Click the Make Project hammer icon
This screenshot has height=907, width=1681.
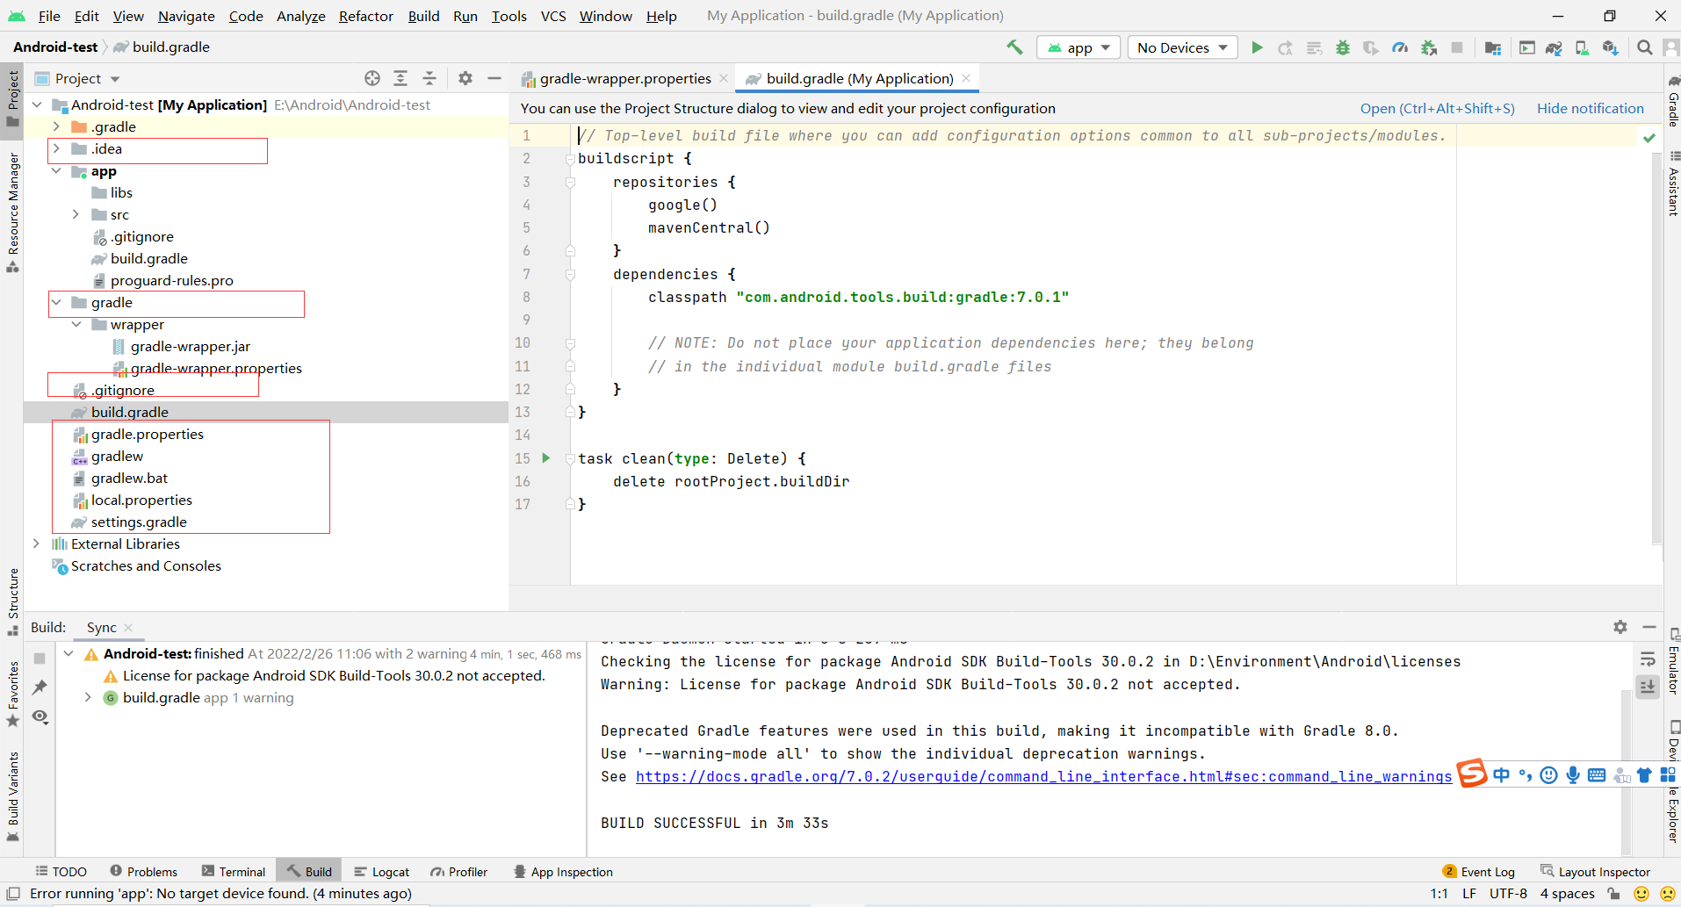point(1014,47)
